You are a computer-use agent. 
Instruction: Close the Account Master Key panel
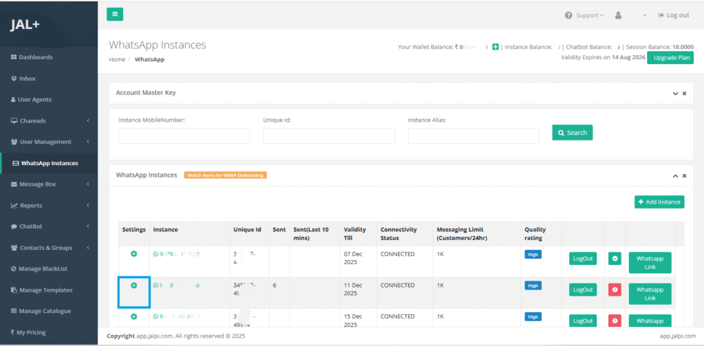684,93
